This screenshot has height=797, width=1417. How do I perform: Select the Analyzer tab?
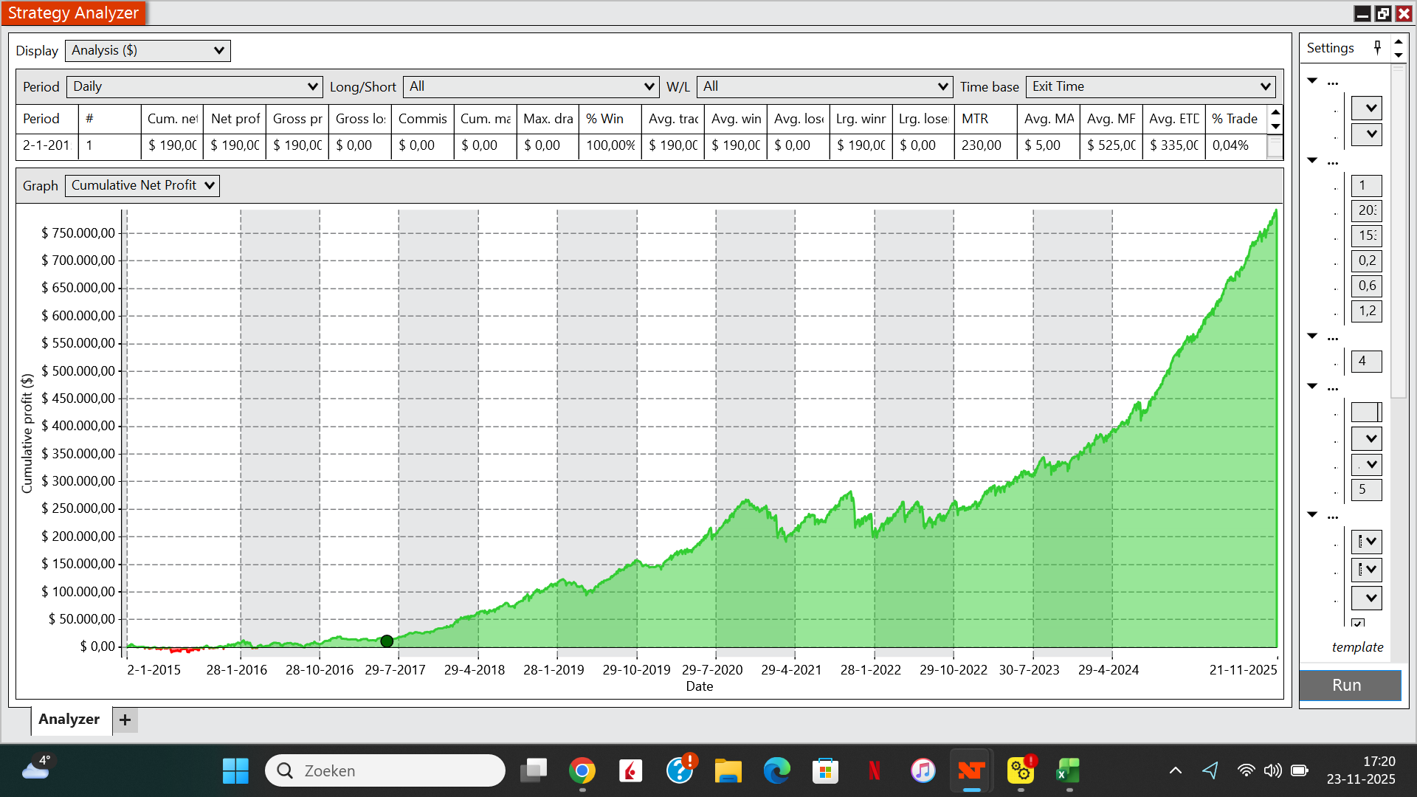(69, 720)
